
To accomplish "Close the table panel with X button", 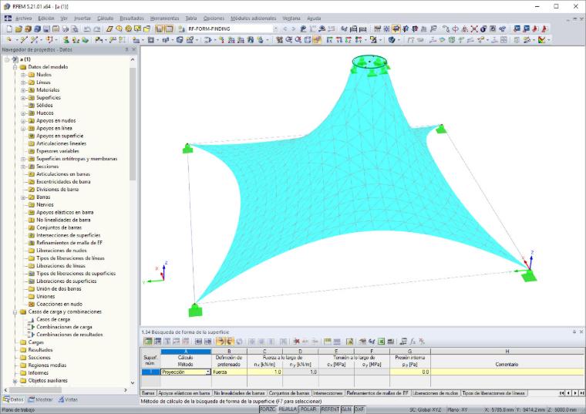I will tap(581, 332).
